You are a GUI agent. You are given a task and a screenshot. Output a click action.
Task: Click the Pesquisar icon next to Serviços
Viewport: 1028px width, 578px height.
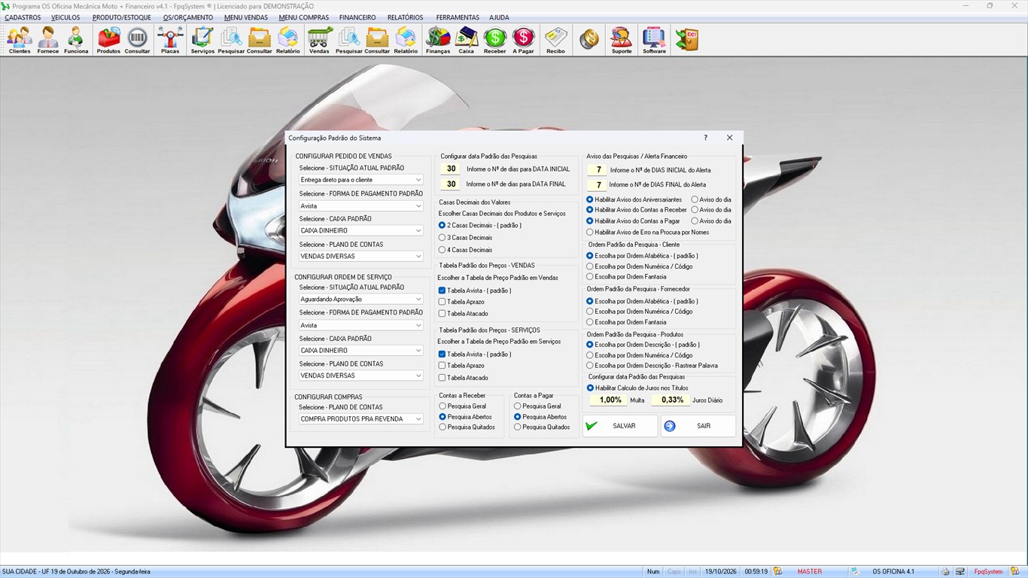click(x=231, y=41)
